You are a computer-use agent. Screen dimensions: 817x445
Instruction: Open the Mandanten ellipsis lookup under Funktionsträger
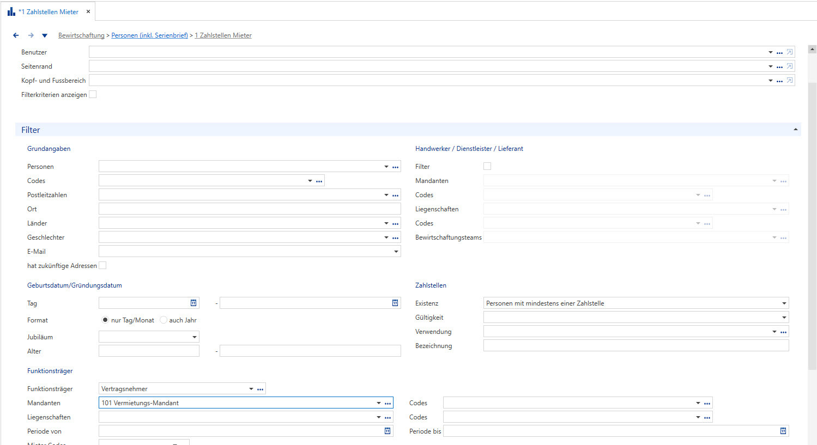(x=388, y=404)
